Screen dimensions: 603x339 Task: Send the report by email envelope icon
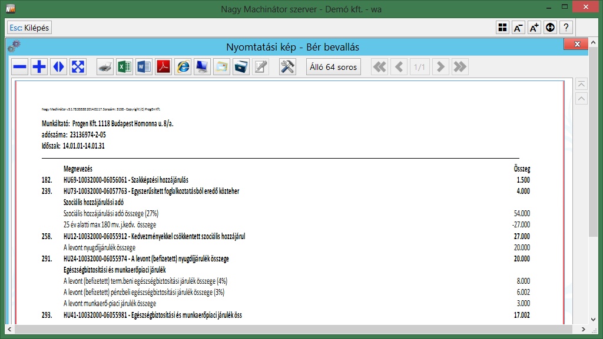[x=222, y=67]
